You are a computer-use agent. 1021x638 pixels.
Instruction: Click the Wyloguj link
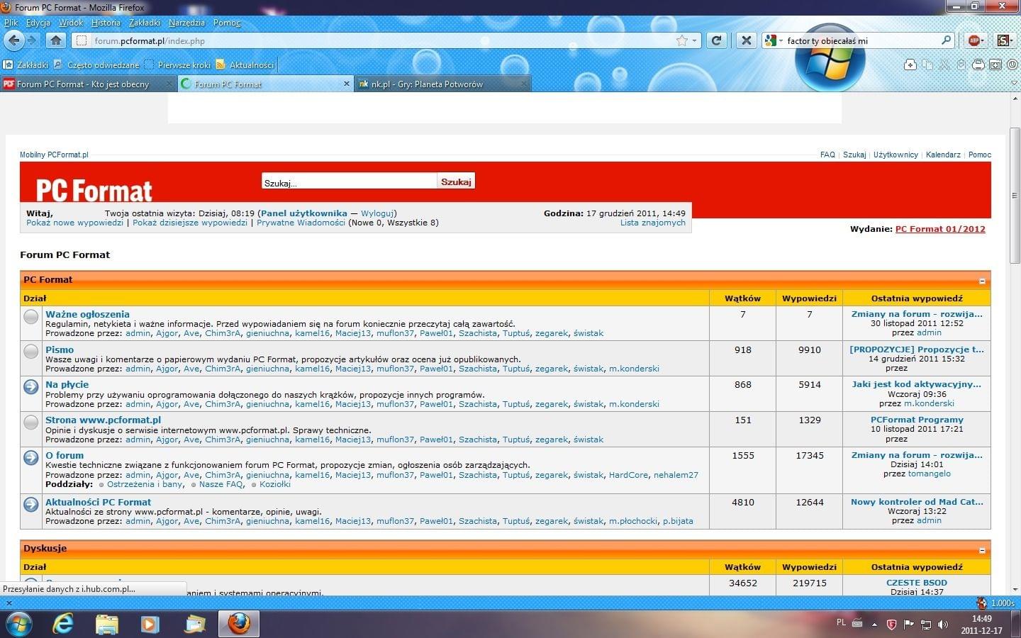pos(377,213)
